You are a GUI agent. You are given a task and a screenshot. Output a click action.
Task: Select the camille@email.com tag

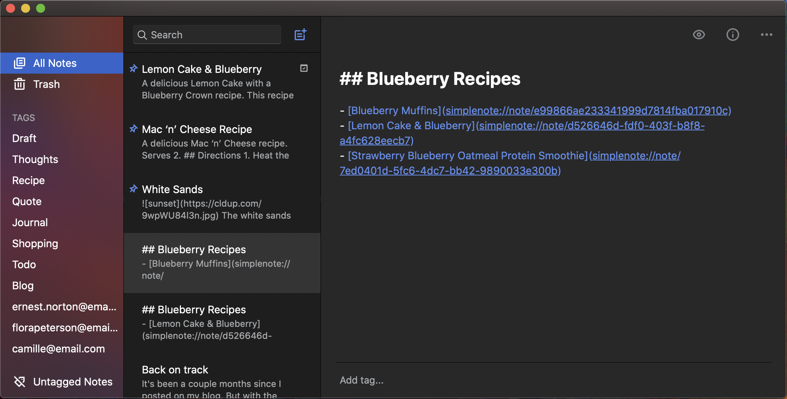point(58,349)
